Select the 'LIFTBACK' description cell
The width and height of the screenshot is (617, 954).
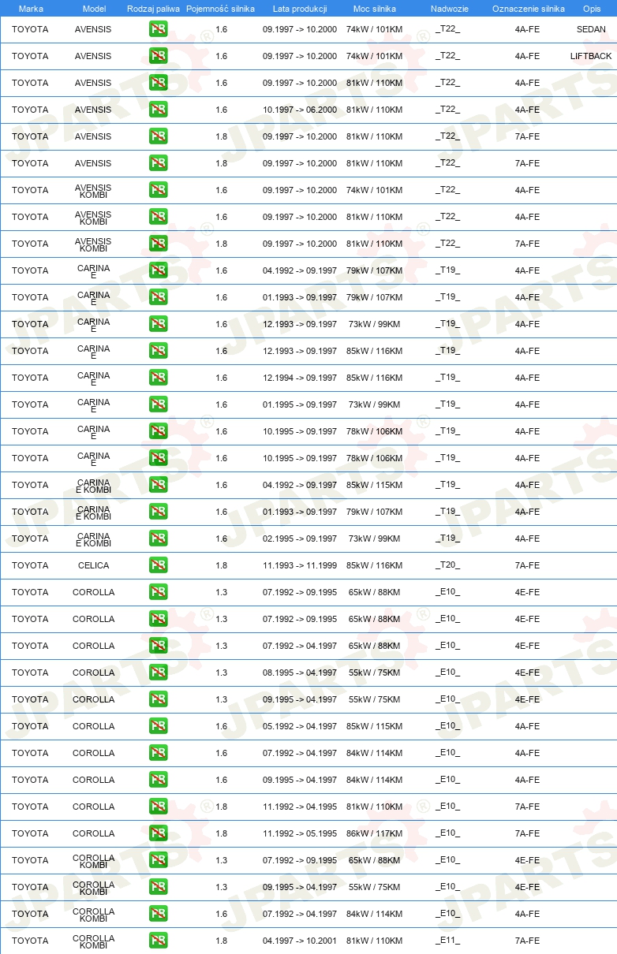pyautogui.click(x=591, y=56)
